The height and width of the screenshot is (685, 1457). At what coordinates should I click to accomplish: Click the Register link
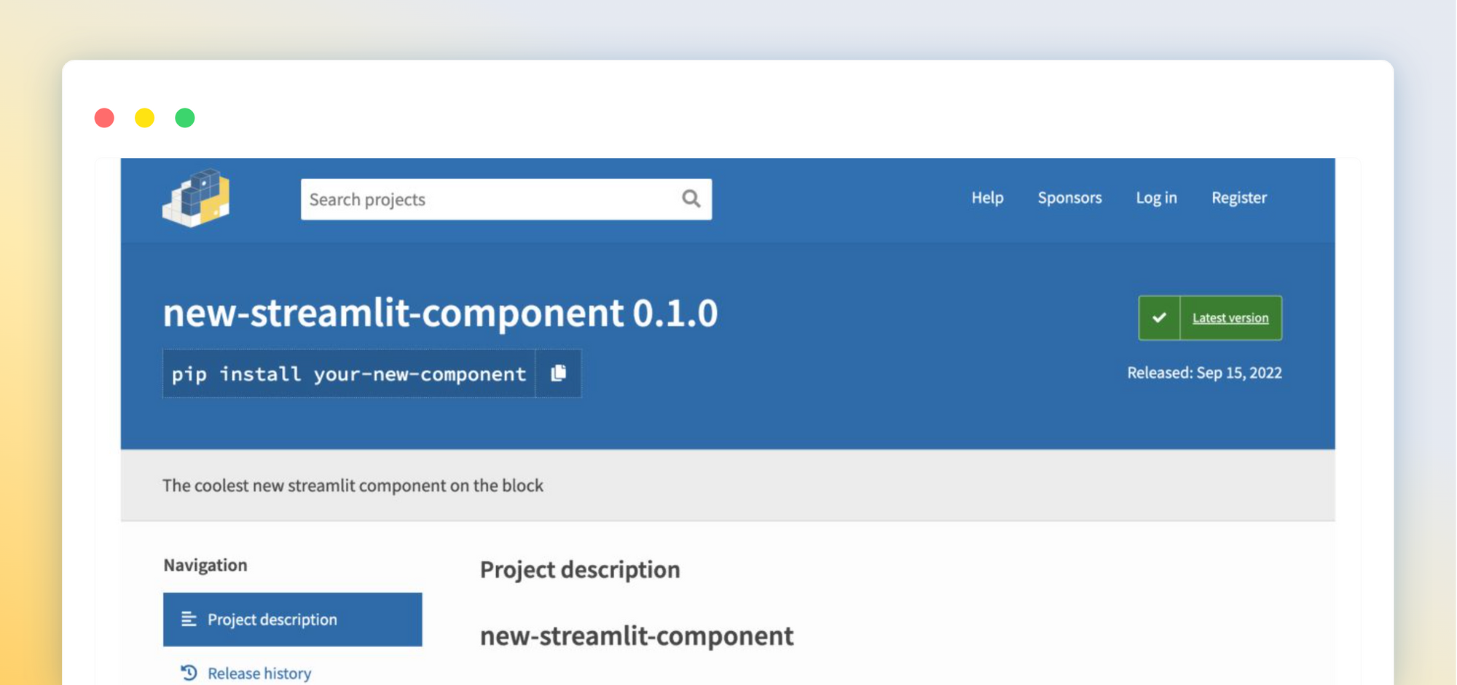coord(1238,197)
